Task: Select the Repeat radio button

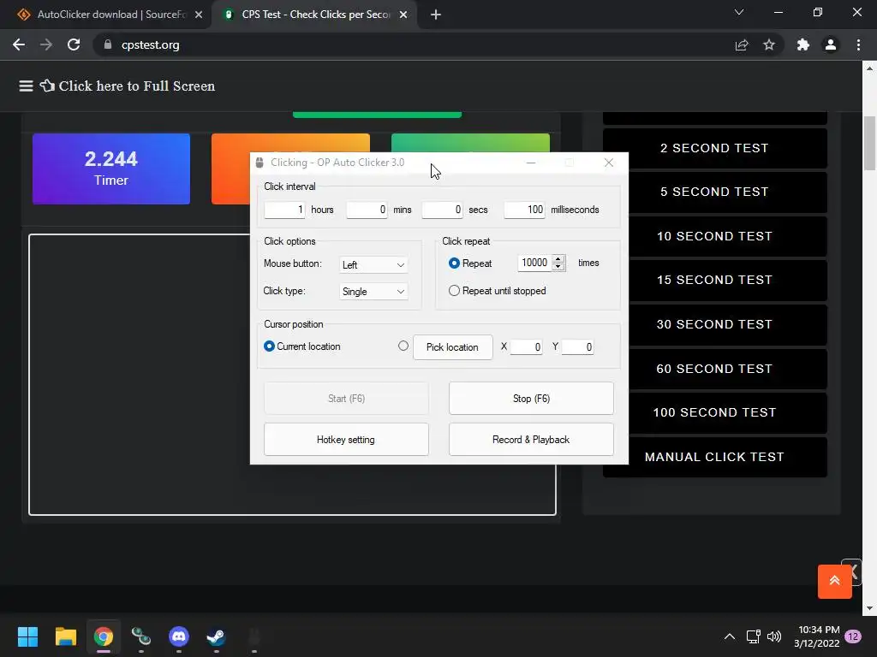Action: (454, 263)
